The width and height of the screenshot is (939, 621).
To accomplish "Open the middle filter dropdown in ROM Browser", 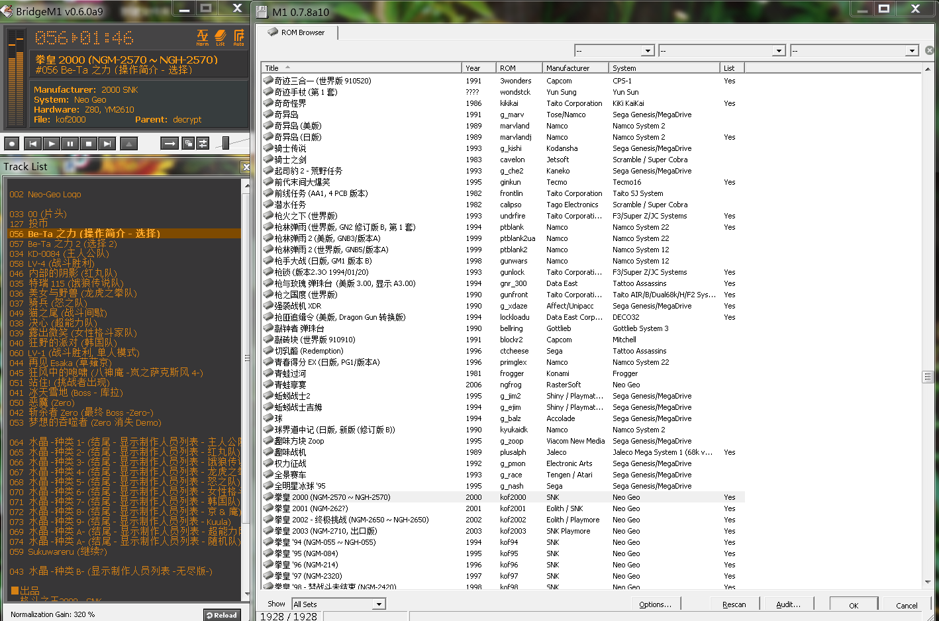I will coord(722,50).
